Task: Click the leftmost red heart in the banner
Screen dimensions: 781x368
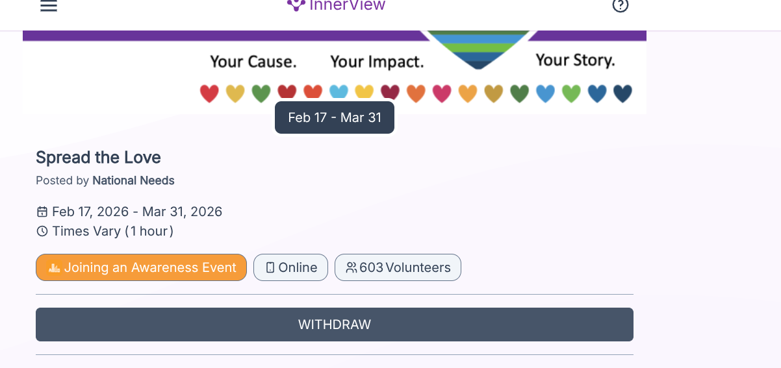Action: [x=209, y=93]
